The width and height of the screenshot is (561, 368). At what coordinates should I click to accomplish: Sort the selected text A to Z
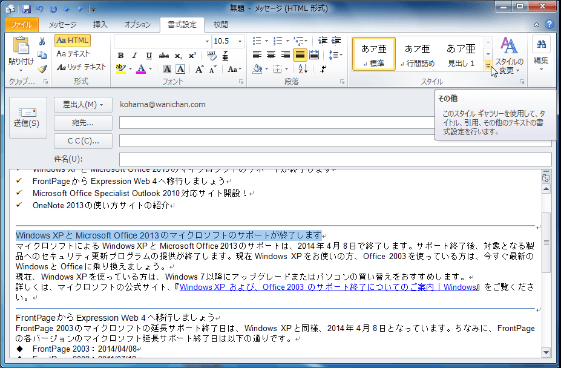[303, 69]
